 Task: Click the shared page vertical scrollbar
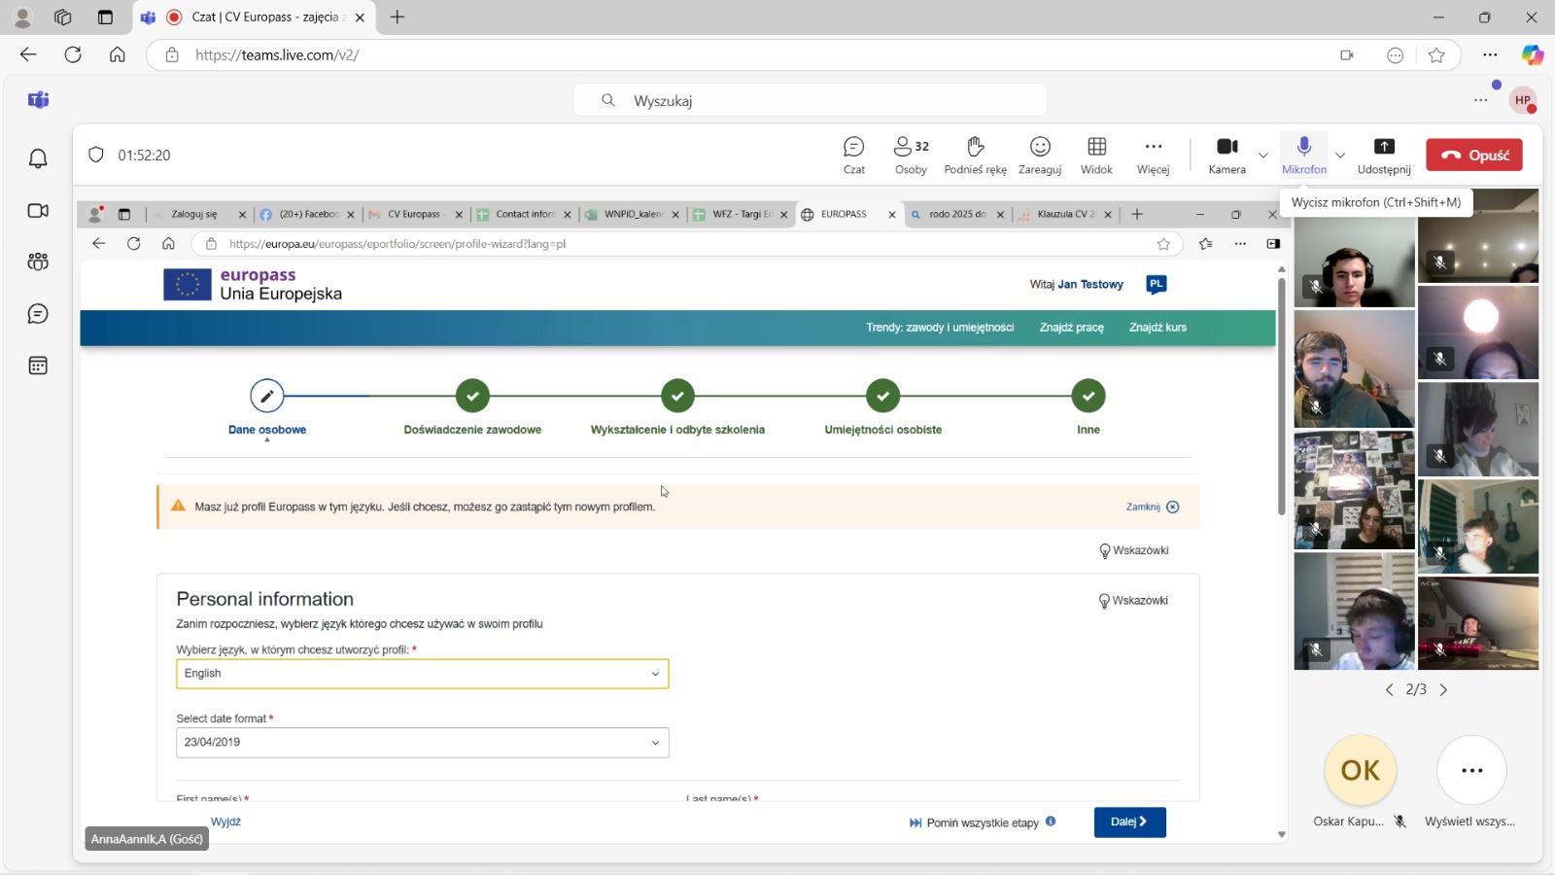coord(1281,396)
